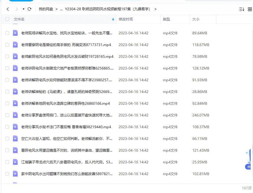
Task: Tick the select-all checkbox in the header row
Action: tap(7, 19)
